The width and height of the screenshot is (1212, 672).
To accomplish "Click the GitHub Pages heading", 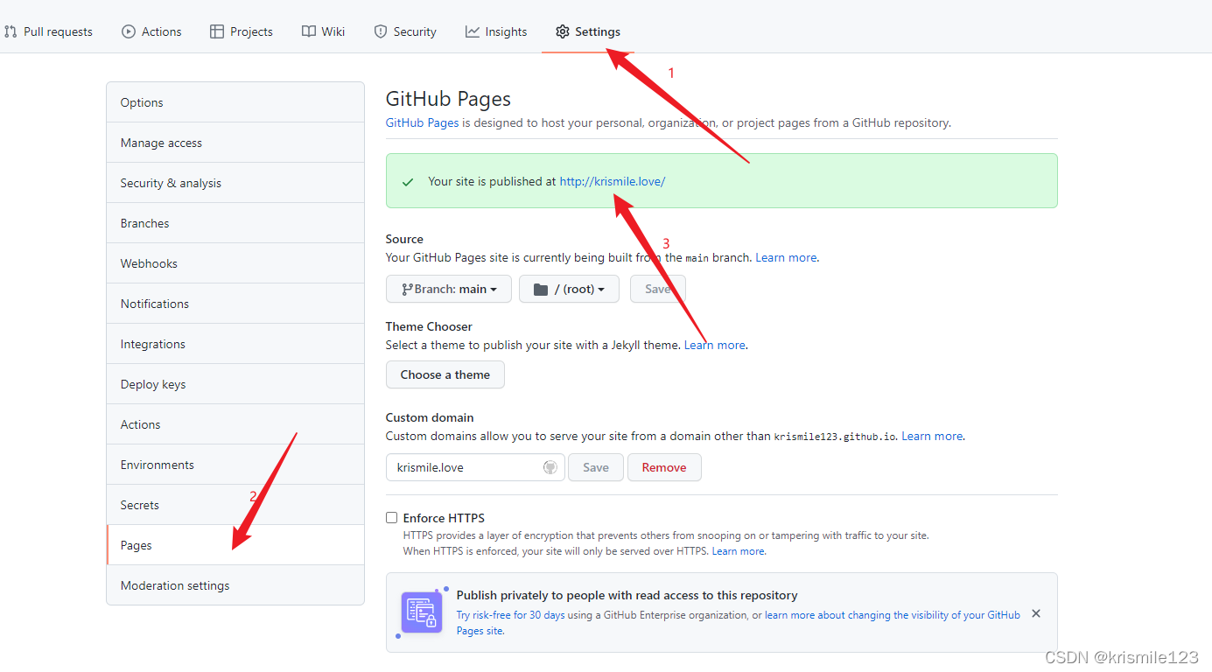I will (x=448, y=99).
